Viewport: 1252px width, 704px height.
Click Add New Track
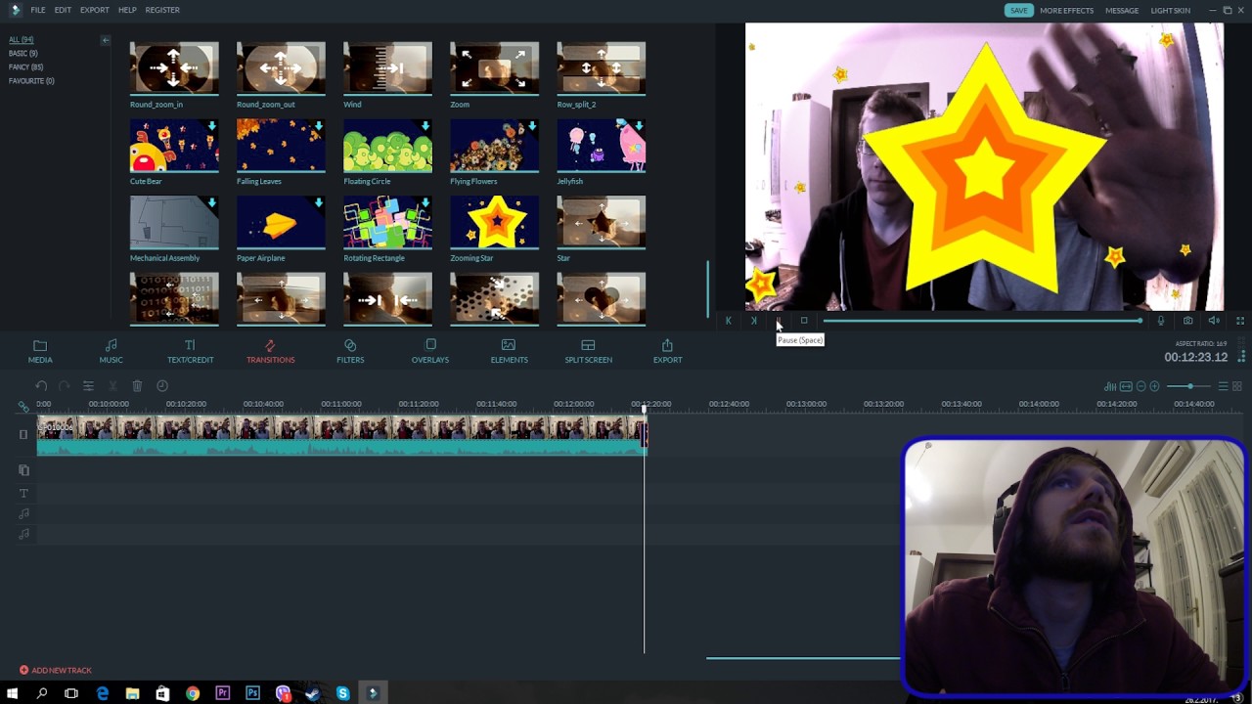pyautogui.click(x=56, y=670)
